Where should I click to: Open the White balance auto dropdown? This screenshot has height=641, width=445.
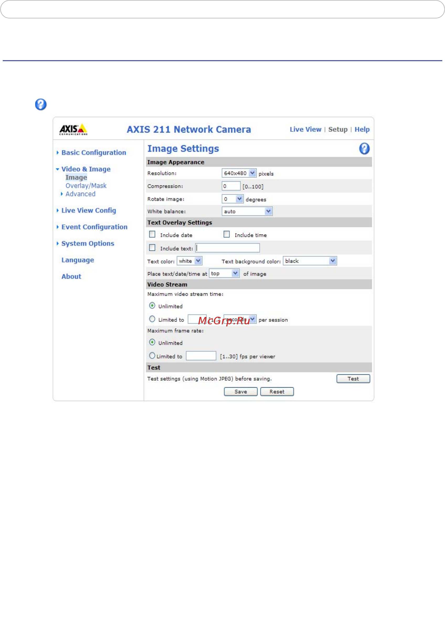(247, 211)
